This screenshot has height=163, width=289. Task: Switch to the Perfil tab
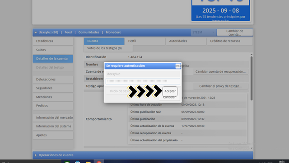[145, 41]
